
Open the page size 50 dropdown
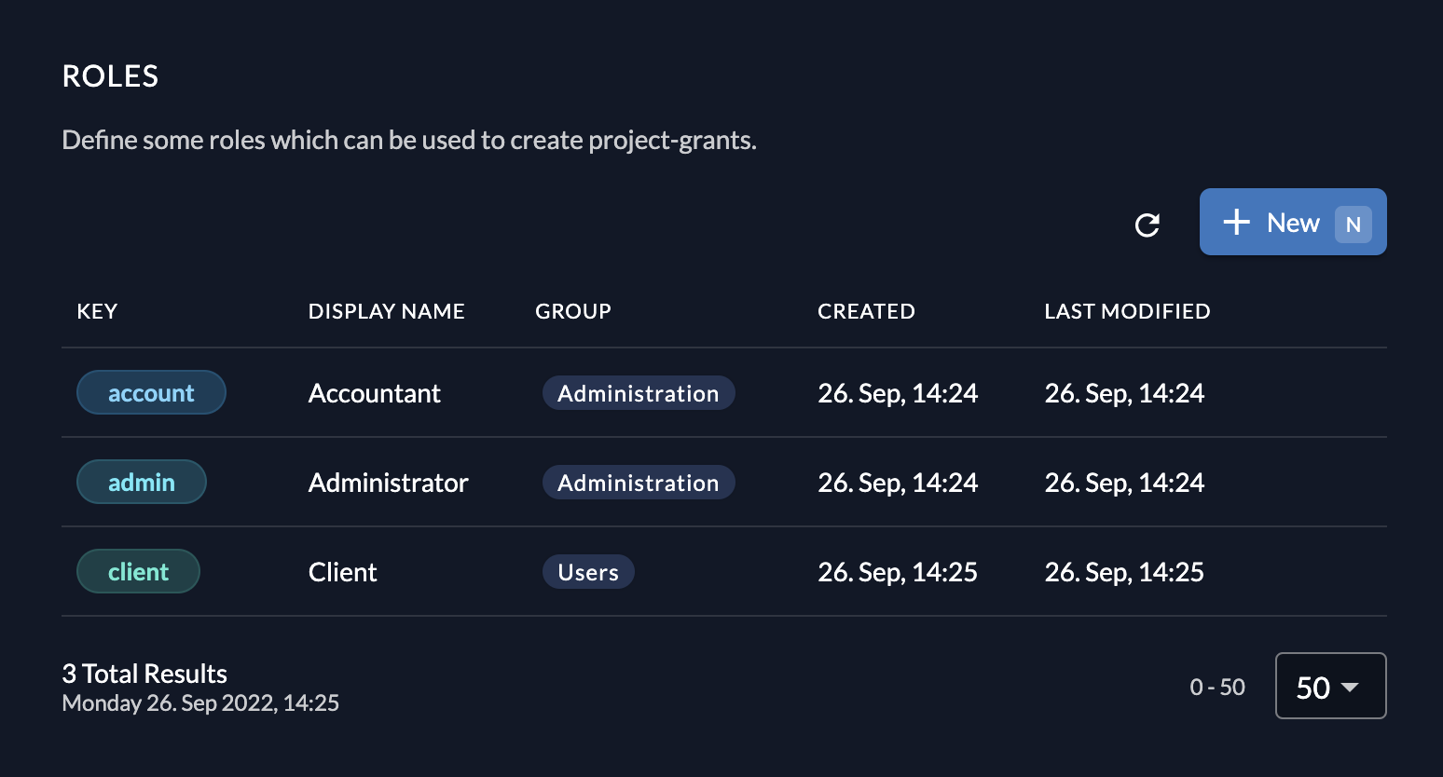pyautogui.click(x=1330, y=687)
